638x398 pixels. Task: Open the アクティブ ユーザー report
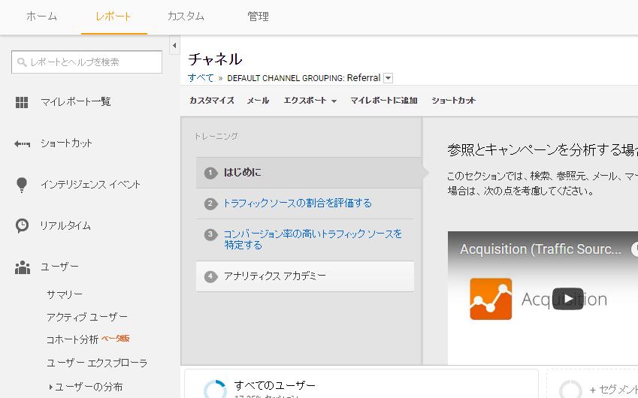pyautogui.click(x=87, y=317)
